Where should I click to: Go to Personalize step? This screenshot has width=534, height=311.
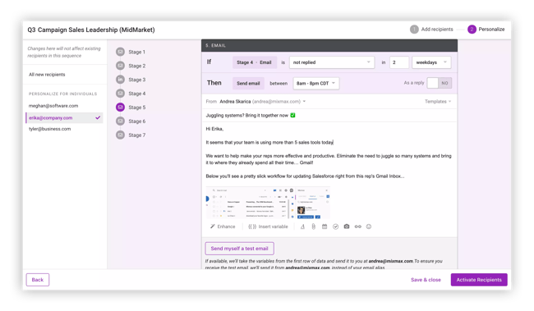coord(486,30)
